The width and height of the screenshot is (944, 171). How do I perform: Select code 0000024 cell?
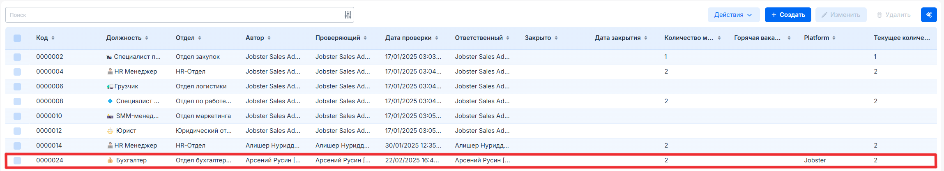(x=50, y=160)
